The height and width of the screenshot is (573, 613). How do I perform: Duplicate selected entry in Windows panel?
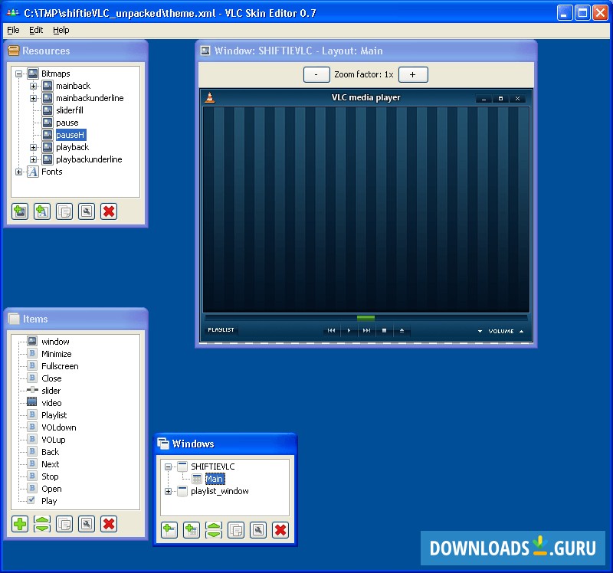(x=236, y=529)
